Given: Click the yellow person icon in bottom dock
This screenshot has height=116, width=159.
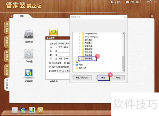Looking at the screenshot, I should [40, 110].
